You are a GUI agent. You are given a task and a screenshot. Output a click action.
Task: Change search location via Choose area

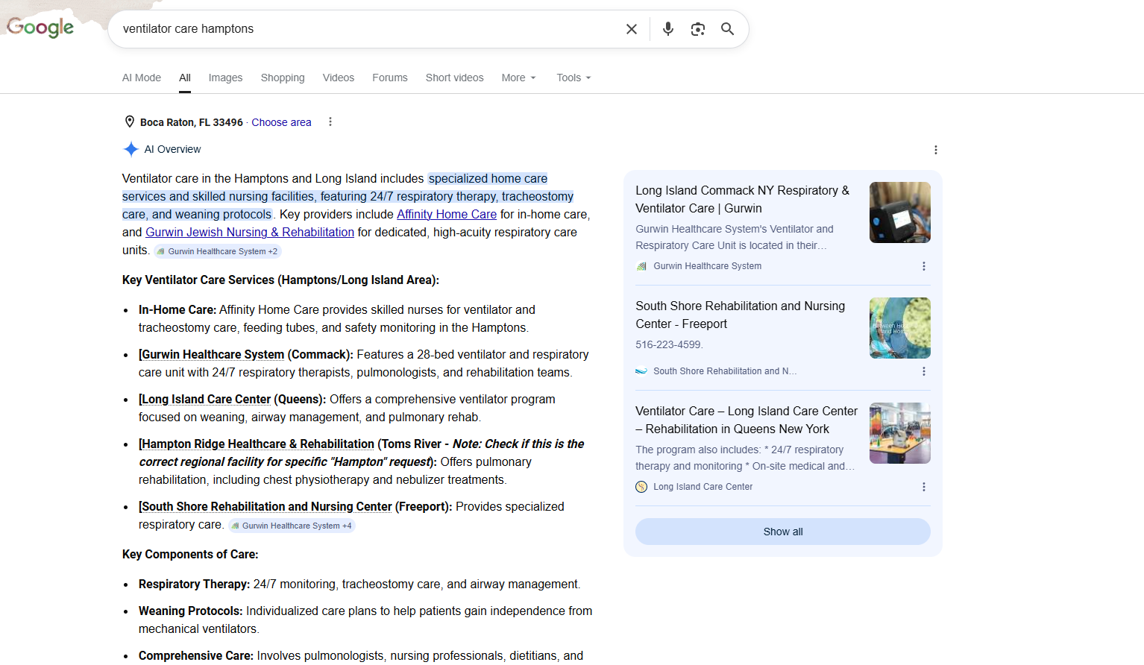point(281,122)
